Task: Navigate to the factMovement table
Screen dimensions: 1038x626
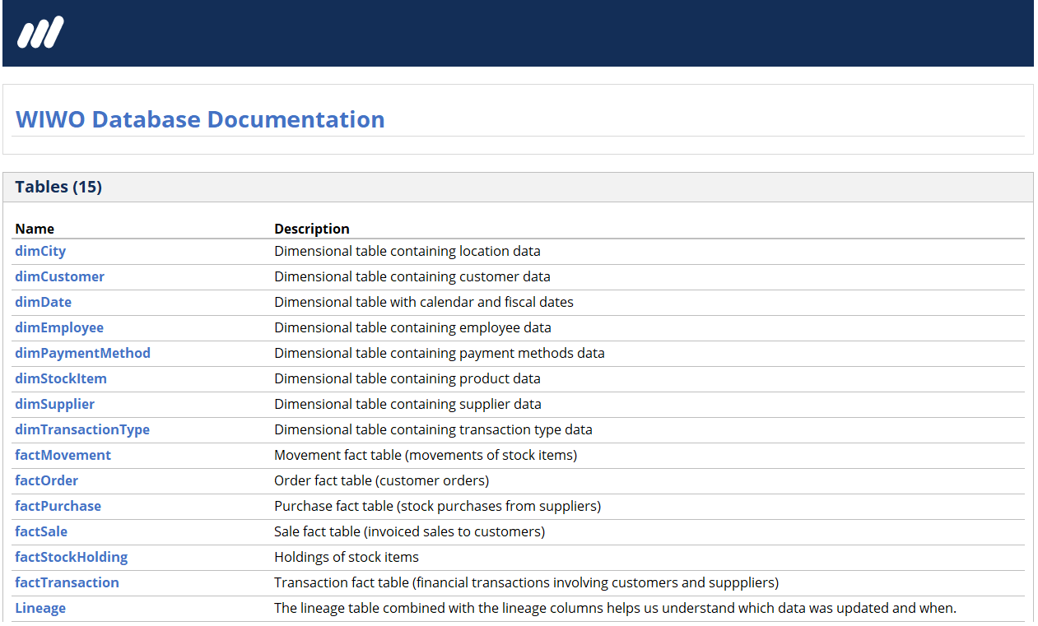Action: pos(63,455)
